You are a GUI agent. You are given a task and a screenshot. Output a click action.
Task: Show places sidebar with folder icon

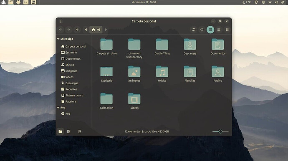tap(60, 131)
